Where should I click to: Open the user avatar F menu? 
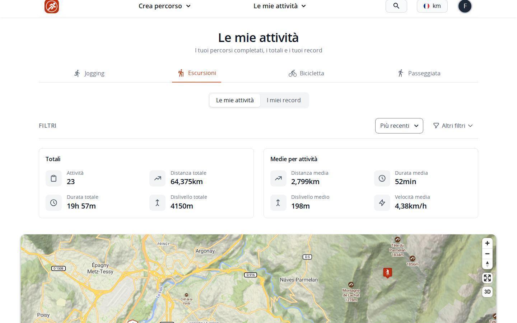coord(465,6)
